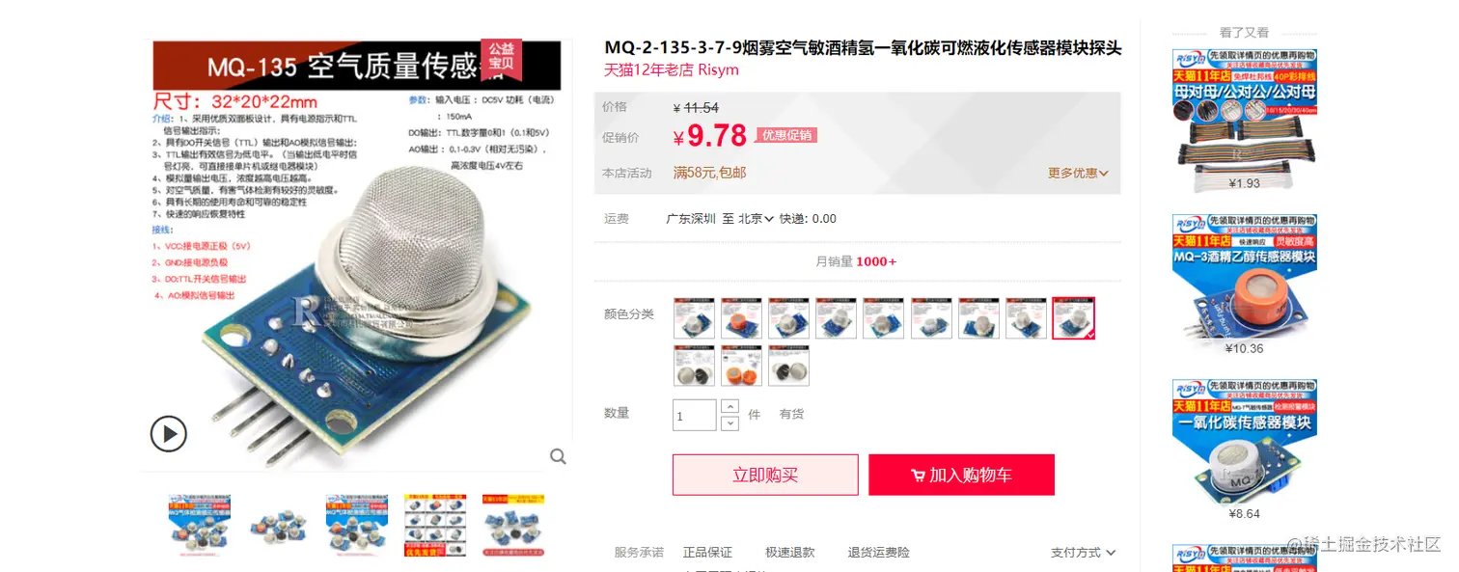Open the 天猫12年老店 Risym store link
The image size is (1459, 572).
point(672,70)
